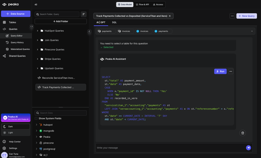261x158 pixels.
Task: Open the Help Center
Action: (15, 142)
